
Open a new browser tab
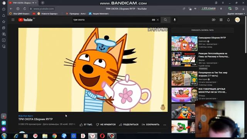coord(42,3)
